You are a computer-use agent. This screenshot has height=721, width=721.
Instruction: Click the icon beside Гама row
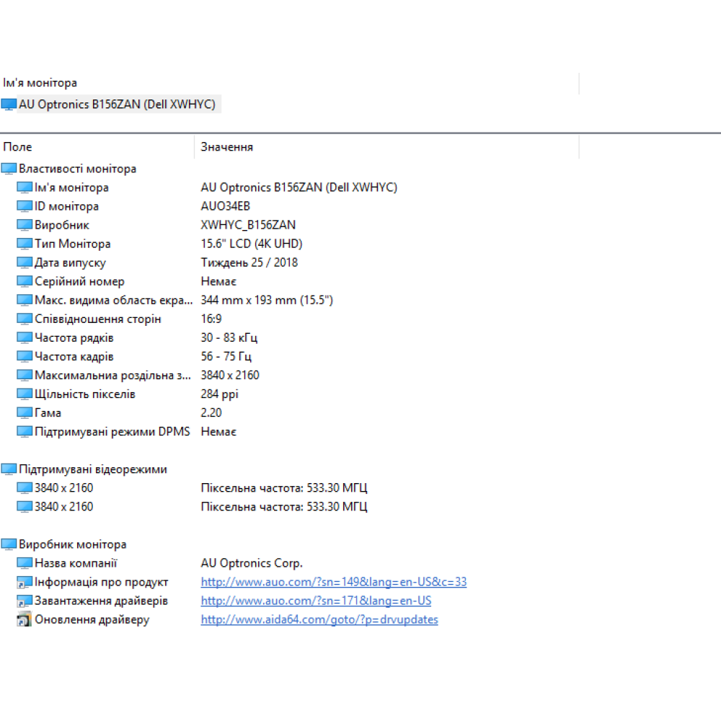25,413
